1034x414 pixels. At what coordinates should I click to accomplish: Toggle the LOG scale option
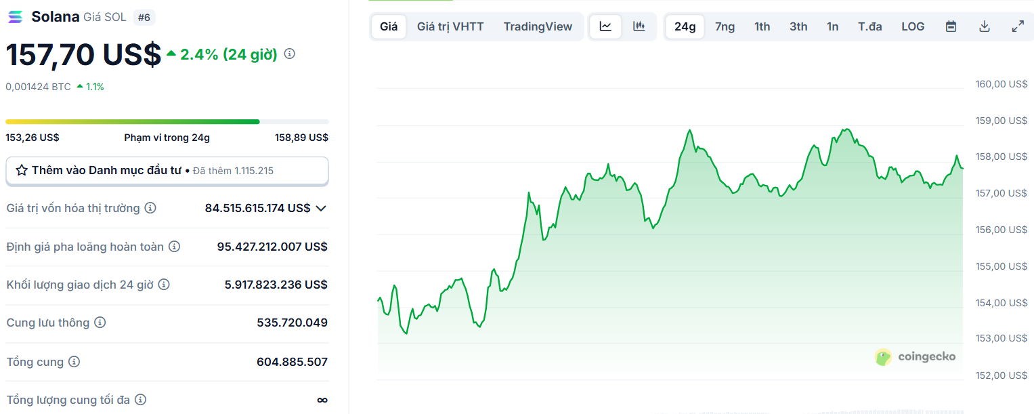tap(913, 26)
